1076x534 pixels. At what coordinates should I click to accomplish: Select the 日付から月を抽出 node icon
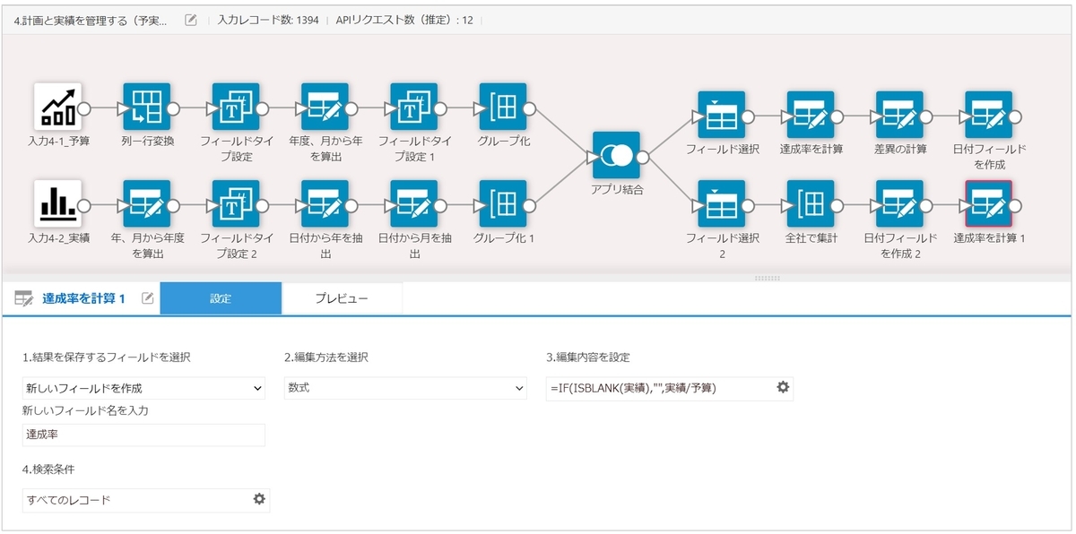414,203
